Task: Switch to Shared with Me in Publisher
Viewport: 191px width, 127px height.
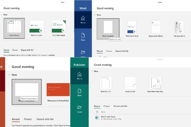Action: [x=120, y=106]
